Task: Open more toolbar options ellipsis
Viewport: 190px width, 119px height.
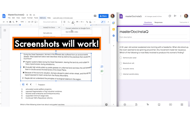Action: point(94,22)
